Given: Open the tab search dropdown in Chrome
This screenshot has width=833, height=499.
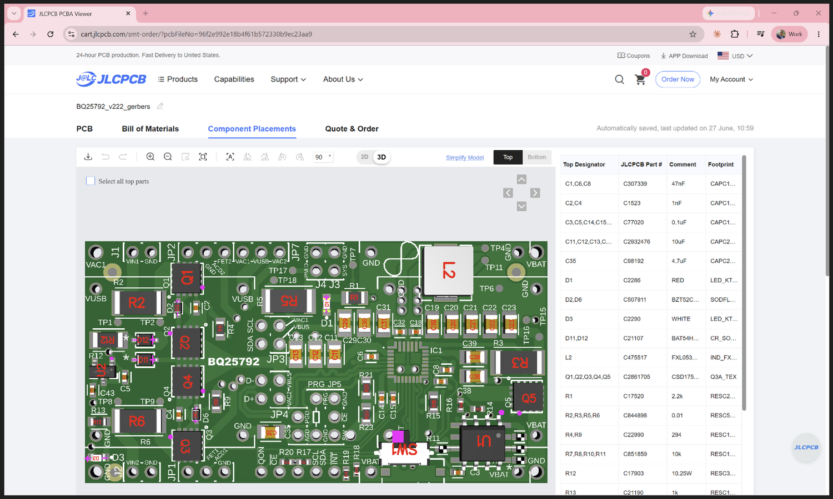Looking at the screenshot, I should tap(14, 13).
